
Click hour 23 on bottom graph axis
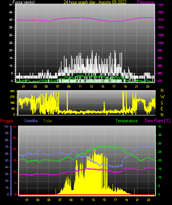[x=148, y=200]
